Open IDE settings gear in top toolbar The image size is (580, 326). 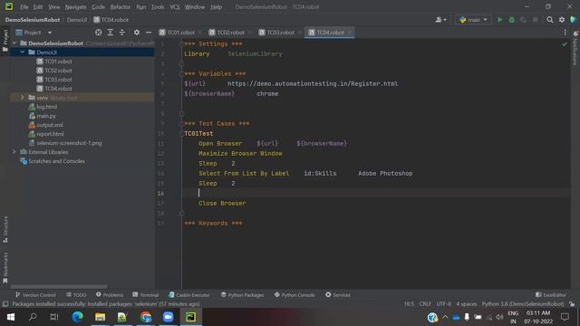(562, 20)
